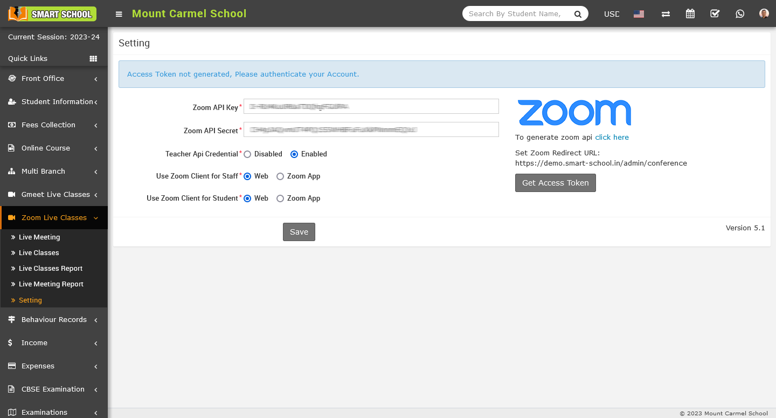This screenshot has width=776, height=418.
Task: Select Disabled for Teacher Api Credential
Action: (x=247, y=154)
